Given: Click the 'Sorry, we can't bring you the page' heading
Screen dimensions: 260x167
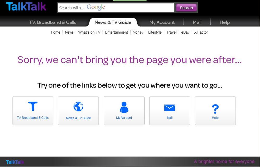Looking at the screenshot, I should [129, 60].
